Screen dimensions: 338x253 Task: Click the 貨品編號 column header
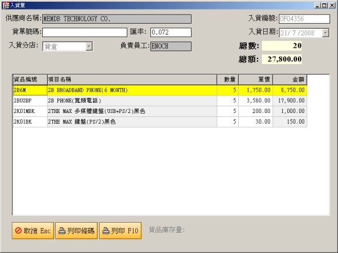pyautogui.click(x=30, y=80)
